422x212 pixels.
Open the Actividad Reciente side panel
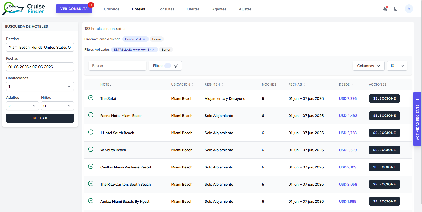[417, 119]
